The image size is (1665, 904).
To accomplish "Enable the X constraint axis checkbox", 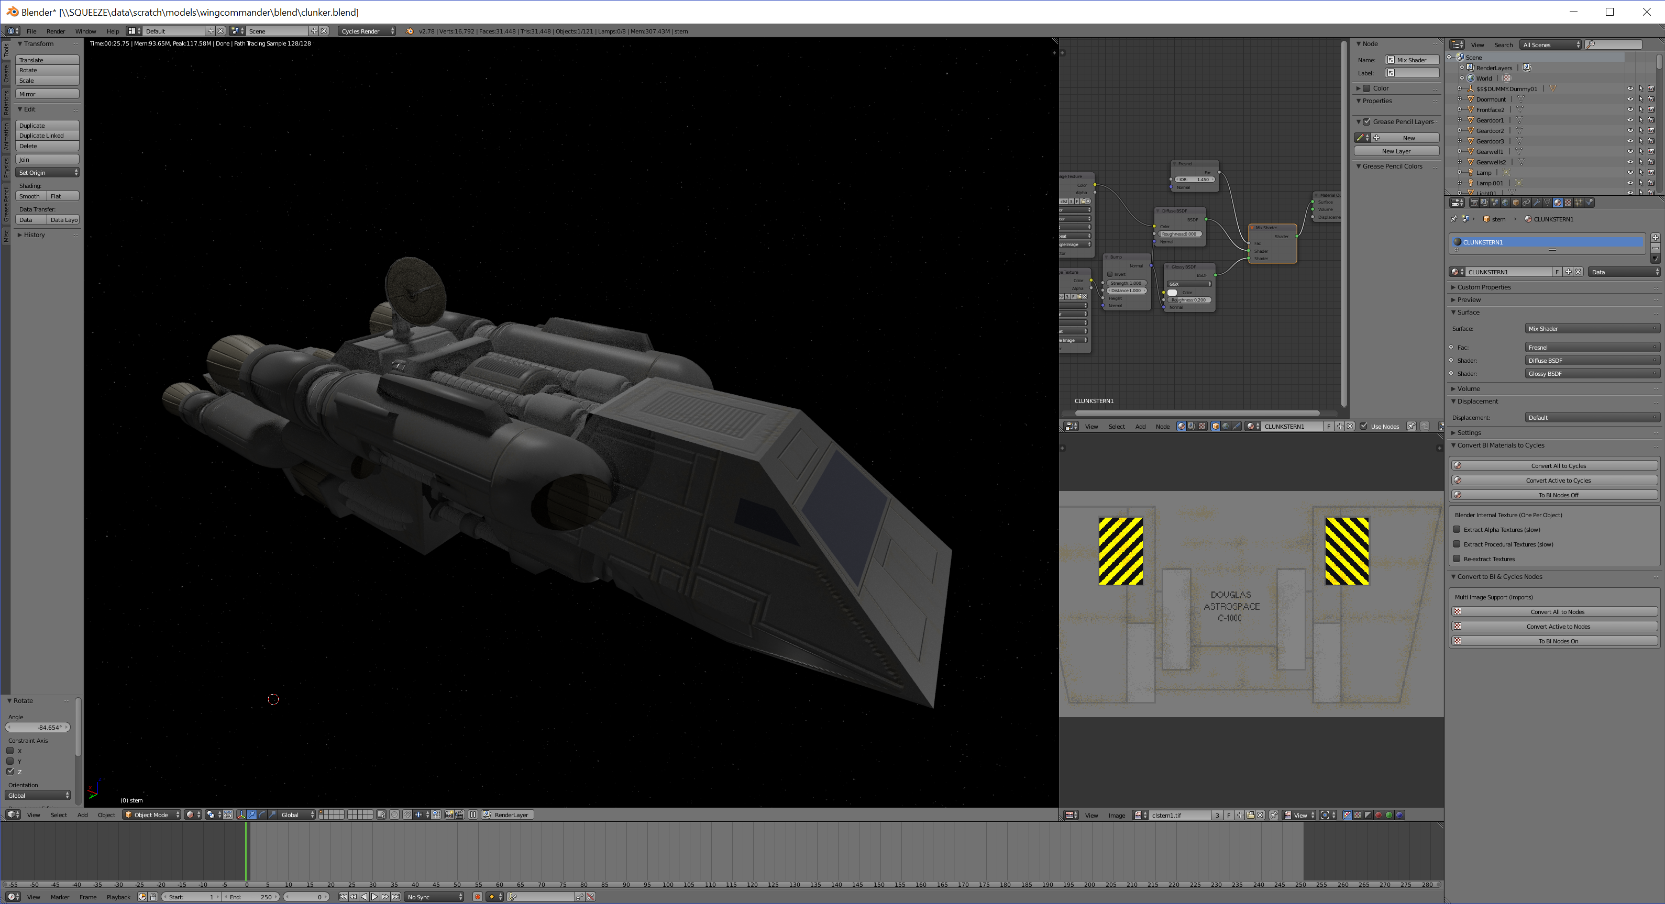I will 10,751.
